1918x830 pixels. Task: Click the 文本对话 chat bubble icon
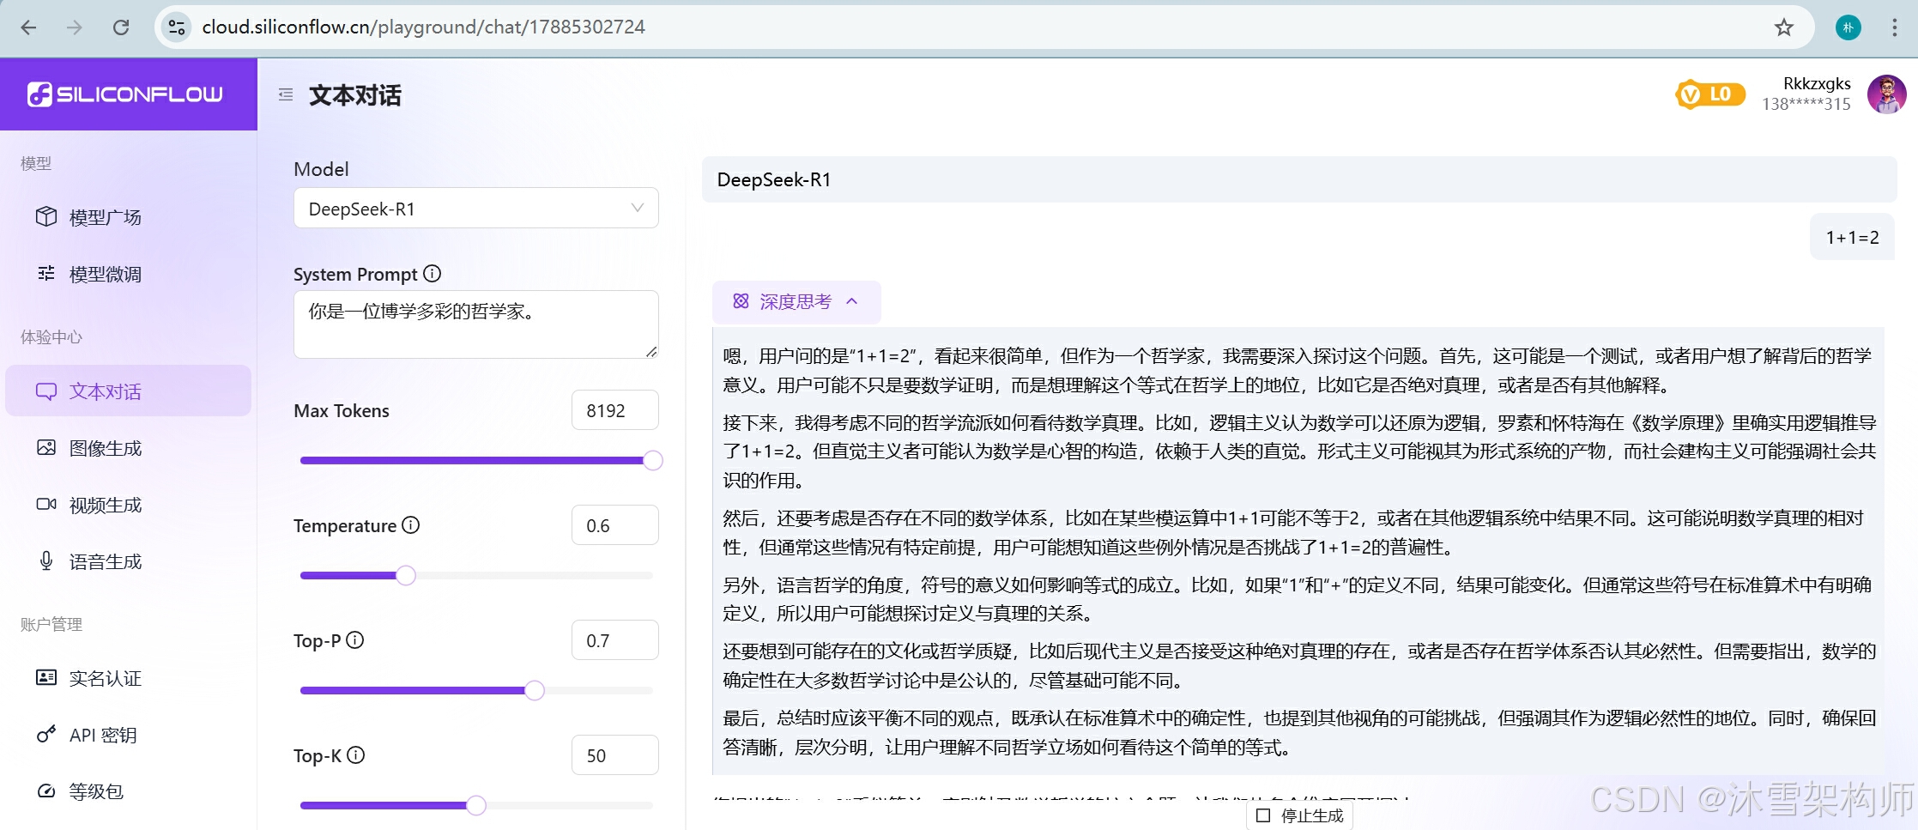coord(46,391)
